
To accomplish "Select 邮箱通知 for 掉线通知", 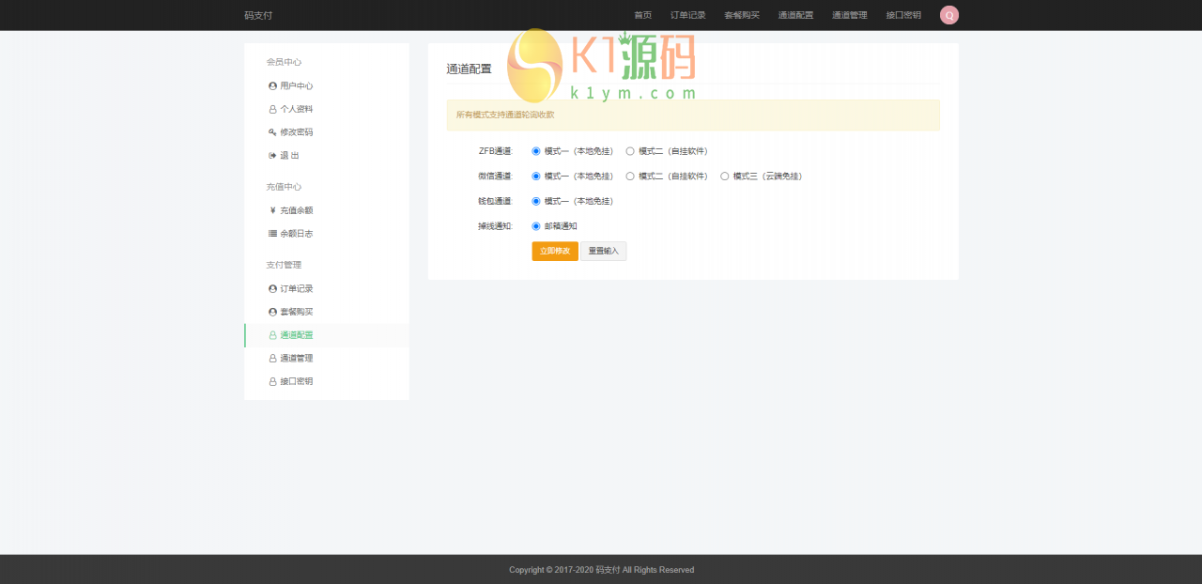I will [x=535, y=225].
